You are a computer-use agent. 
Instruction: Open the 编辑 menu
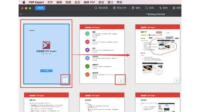click(59, 2)
